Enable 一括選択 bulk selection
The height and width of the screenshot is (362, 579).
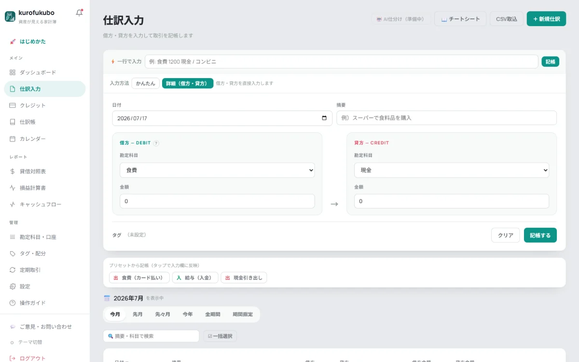pyautogui.click(x=220, y=336)
